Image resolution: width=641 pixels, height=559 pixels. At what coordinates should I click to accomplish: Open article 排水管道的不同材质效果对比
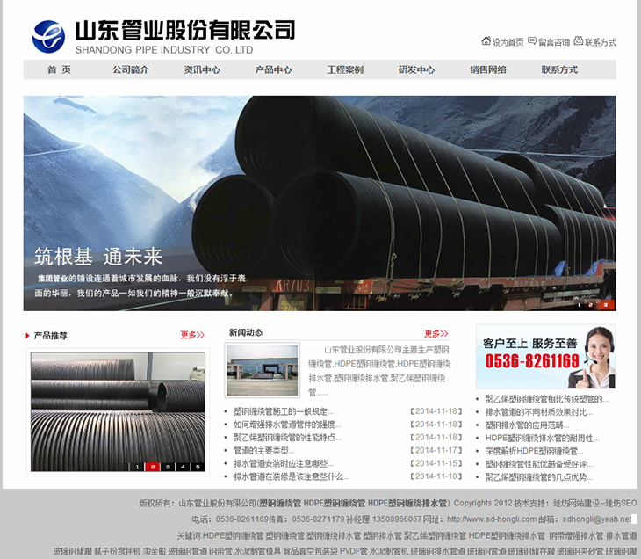click(x=539, y=412)
